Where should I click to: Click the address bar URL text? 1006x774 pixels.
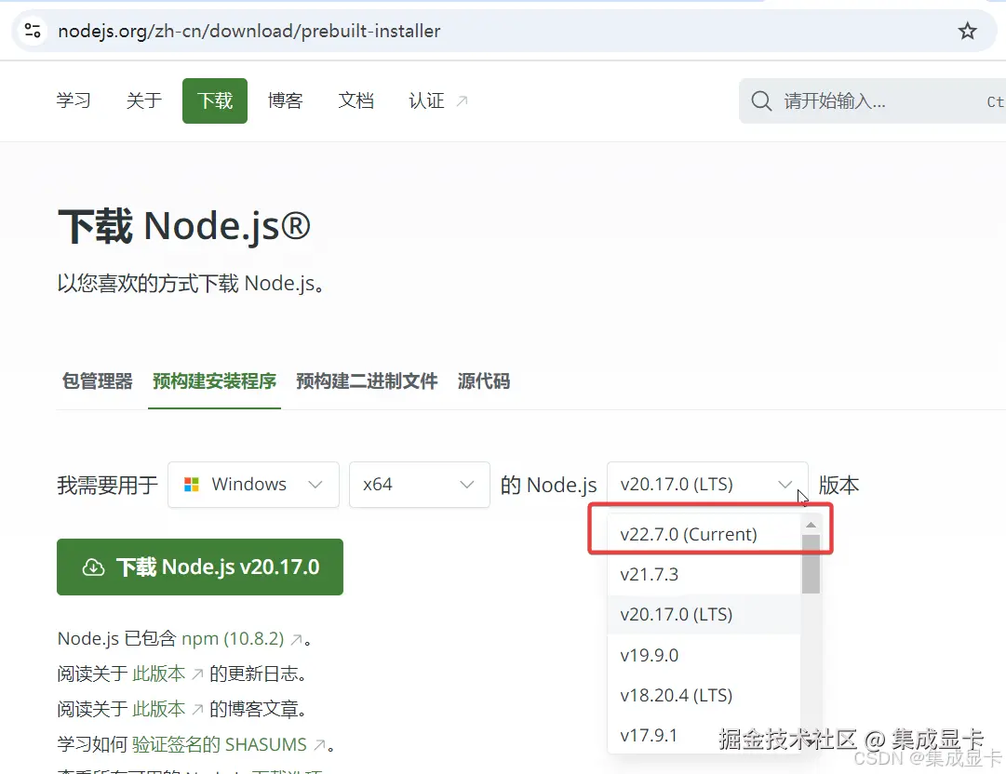[248, 31]
